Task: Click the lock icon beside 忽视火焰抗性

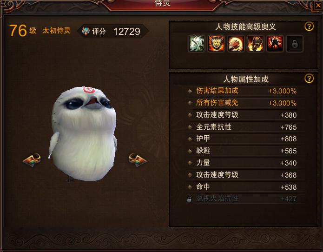Action: tap(189, 199)
